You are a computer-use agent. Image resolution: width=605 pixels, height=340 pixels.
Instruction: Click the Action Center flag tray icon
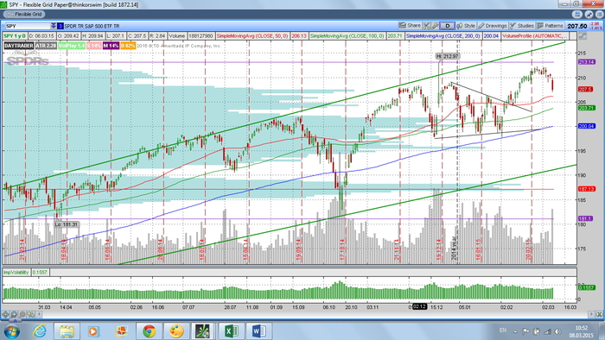525,331
